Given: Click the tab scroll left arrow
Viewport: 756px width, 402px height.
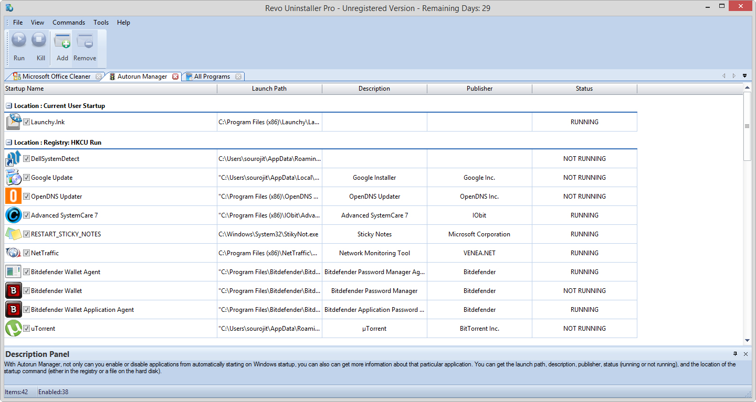Looking at the screenshot, I should click(x=724, y=76).
